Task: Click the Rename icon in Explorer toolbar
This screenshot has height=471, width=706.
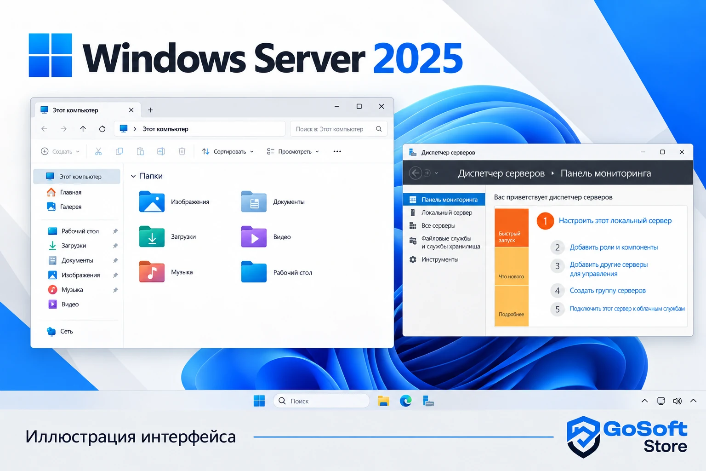Action: (x=161, y=151)
